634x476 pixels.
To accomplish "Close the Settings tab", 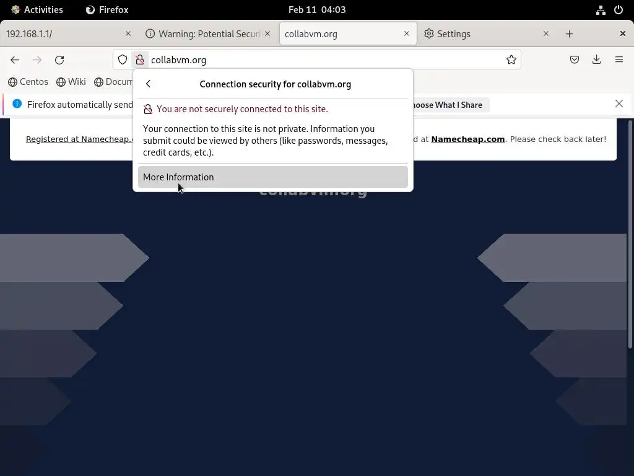I will [546, 34].
